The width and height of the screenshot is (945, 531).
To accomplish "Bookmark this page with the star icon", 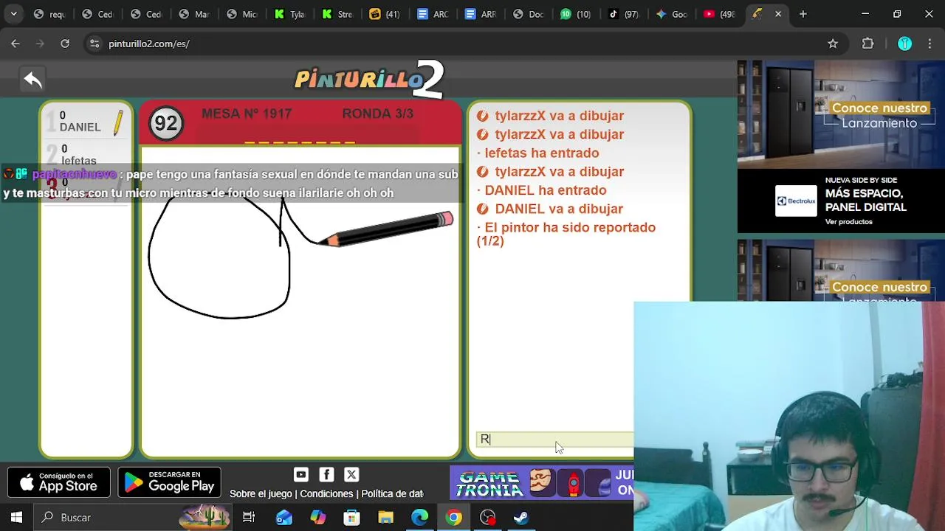I will tap(833, 44).
